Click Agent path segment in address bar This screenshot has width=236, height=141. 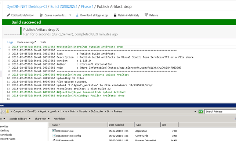pos(43,111)
